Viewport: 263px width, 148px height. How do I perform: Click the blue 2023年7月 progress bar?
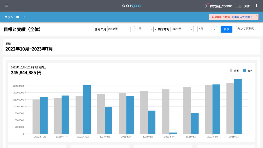[x=238, y=107]
